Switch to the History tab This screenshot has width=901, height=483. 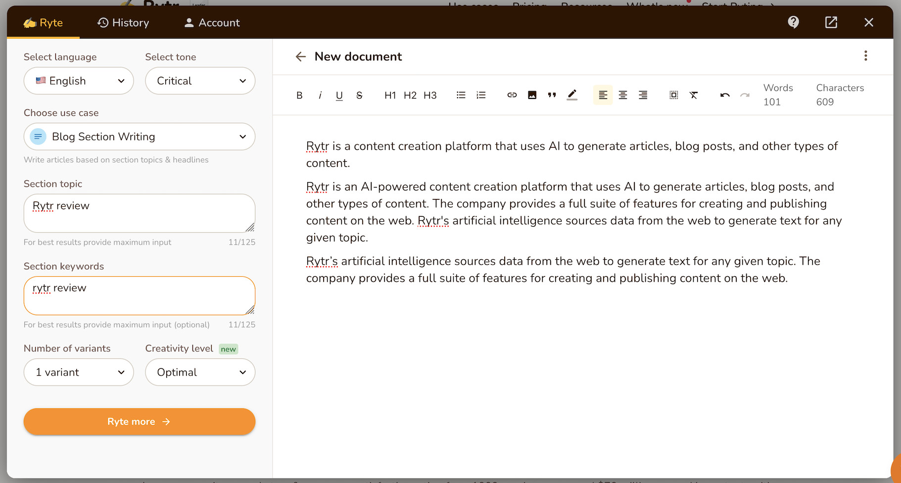[123, 23]
